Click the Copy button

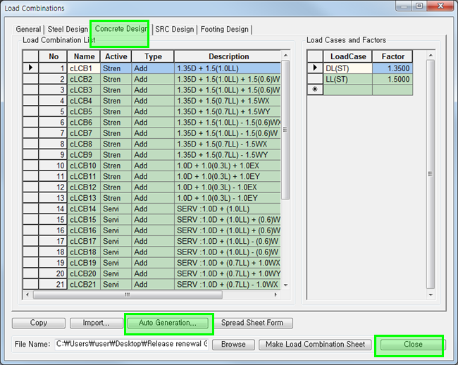(x=39, y=323)
